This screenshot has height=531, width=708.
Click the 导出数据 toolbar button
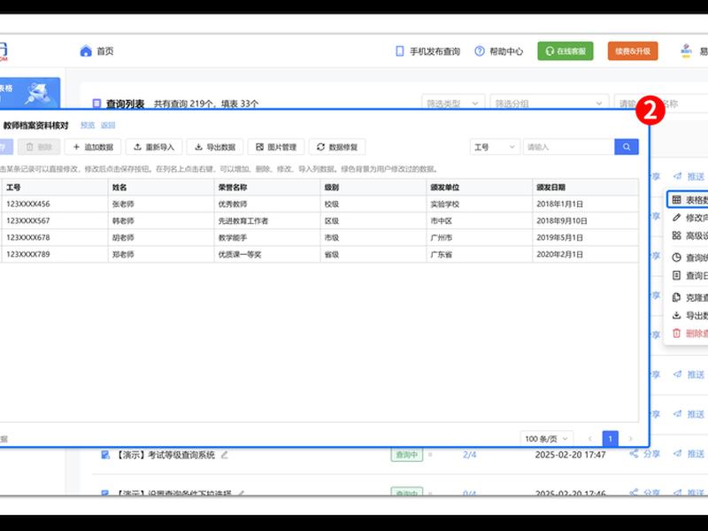pyautogui.click(x=215, y=147)
